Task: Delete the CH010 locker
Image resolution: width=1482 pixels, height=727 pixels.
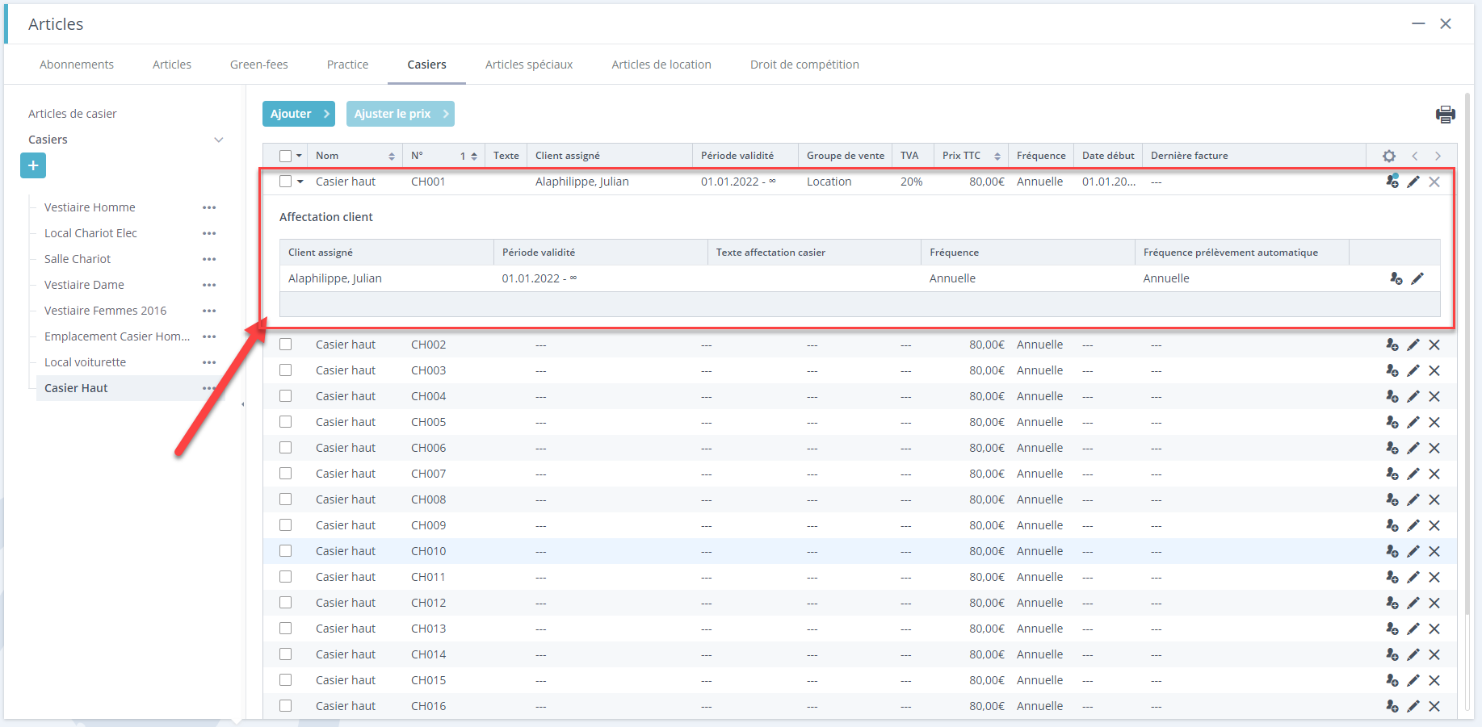Action: tap(1434, 551)
